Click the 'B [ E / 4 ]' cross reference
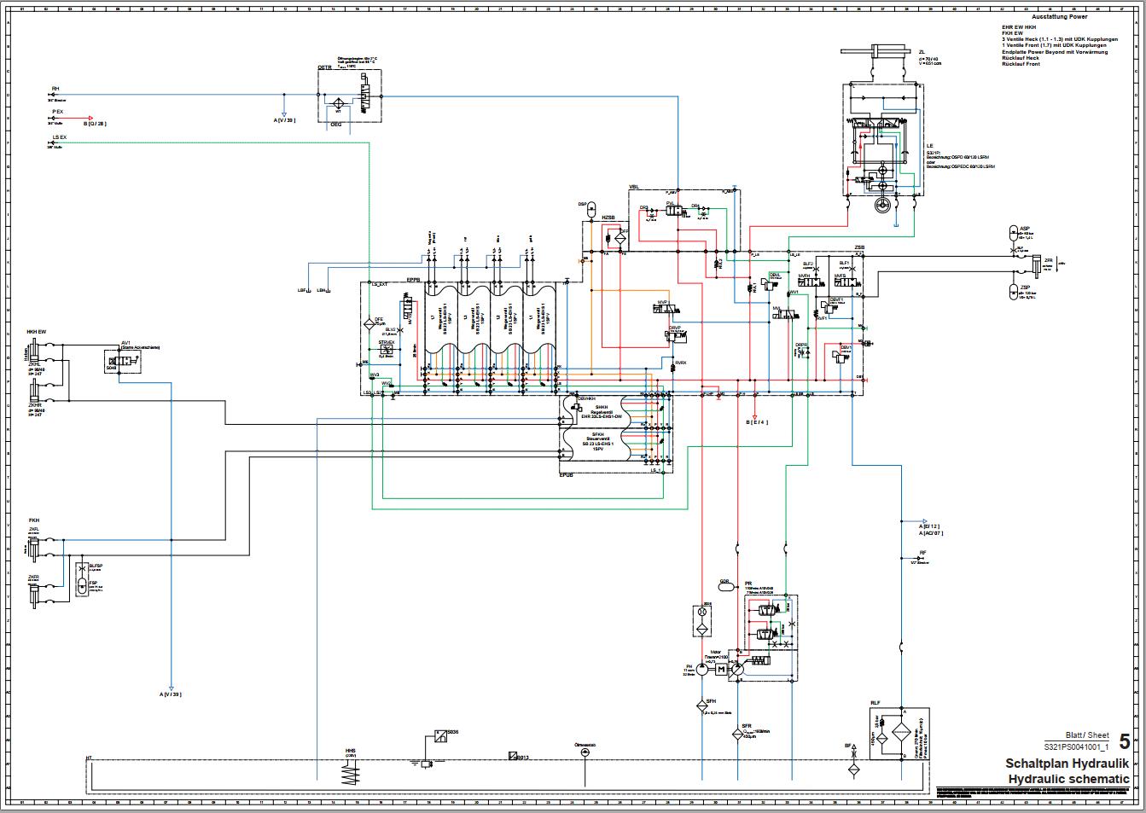The image size is (1146, 813). (x=757, y=422)
